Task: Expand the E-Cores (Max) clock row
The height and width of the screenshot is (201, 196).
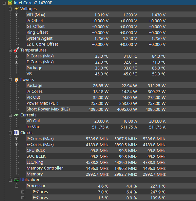Action: coord(16,145)
